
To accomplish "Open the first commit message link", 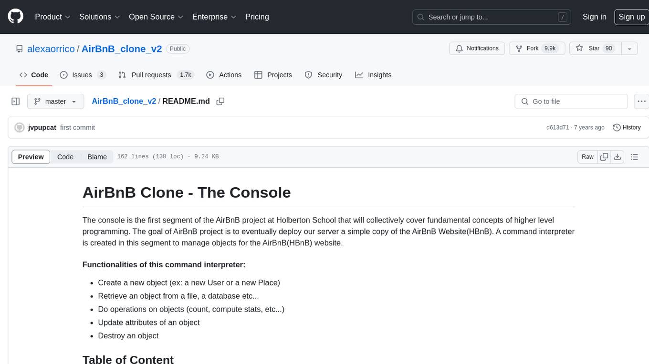I will (77, 128).
